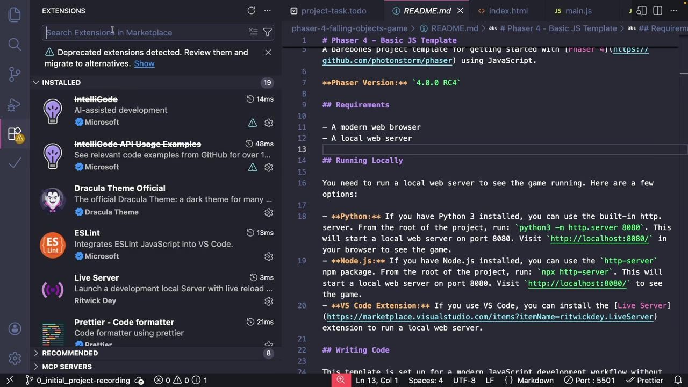The height and width of the screenshot is (387, 688).
Task: Open the Accounts menu icon
Action: coord(15,328)
